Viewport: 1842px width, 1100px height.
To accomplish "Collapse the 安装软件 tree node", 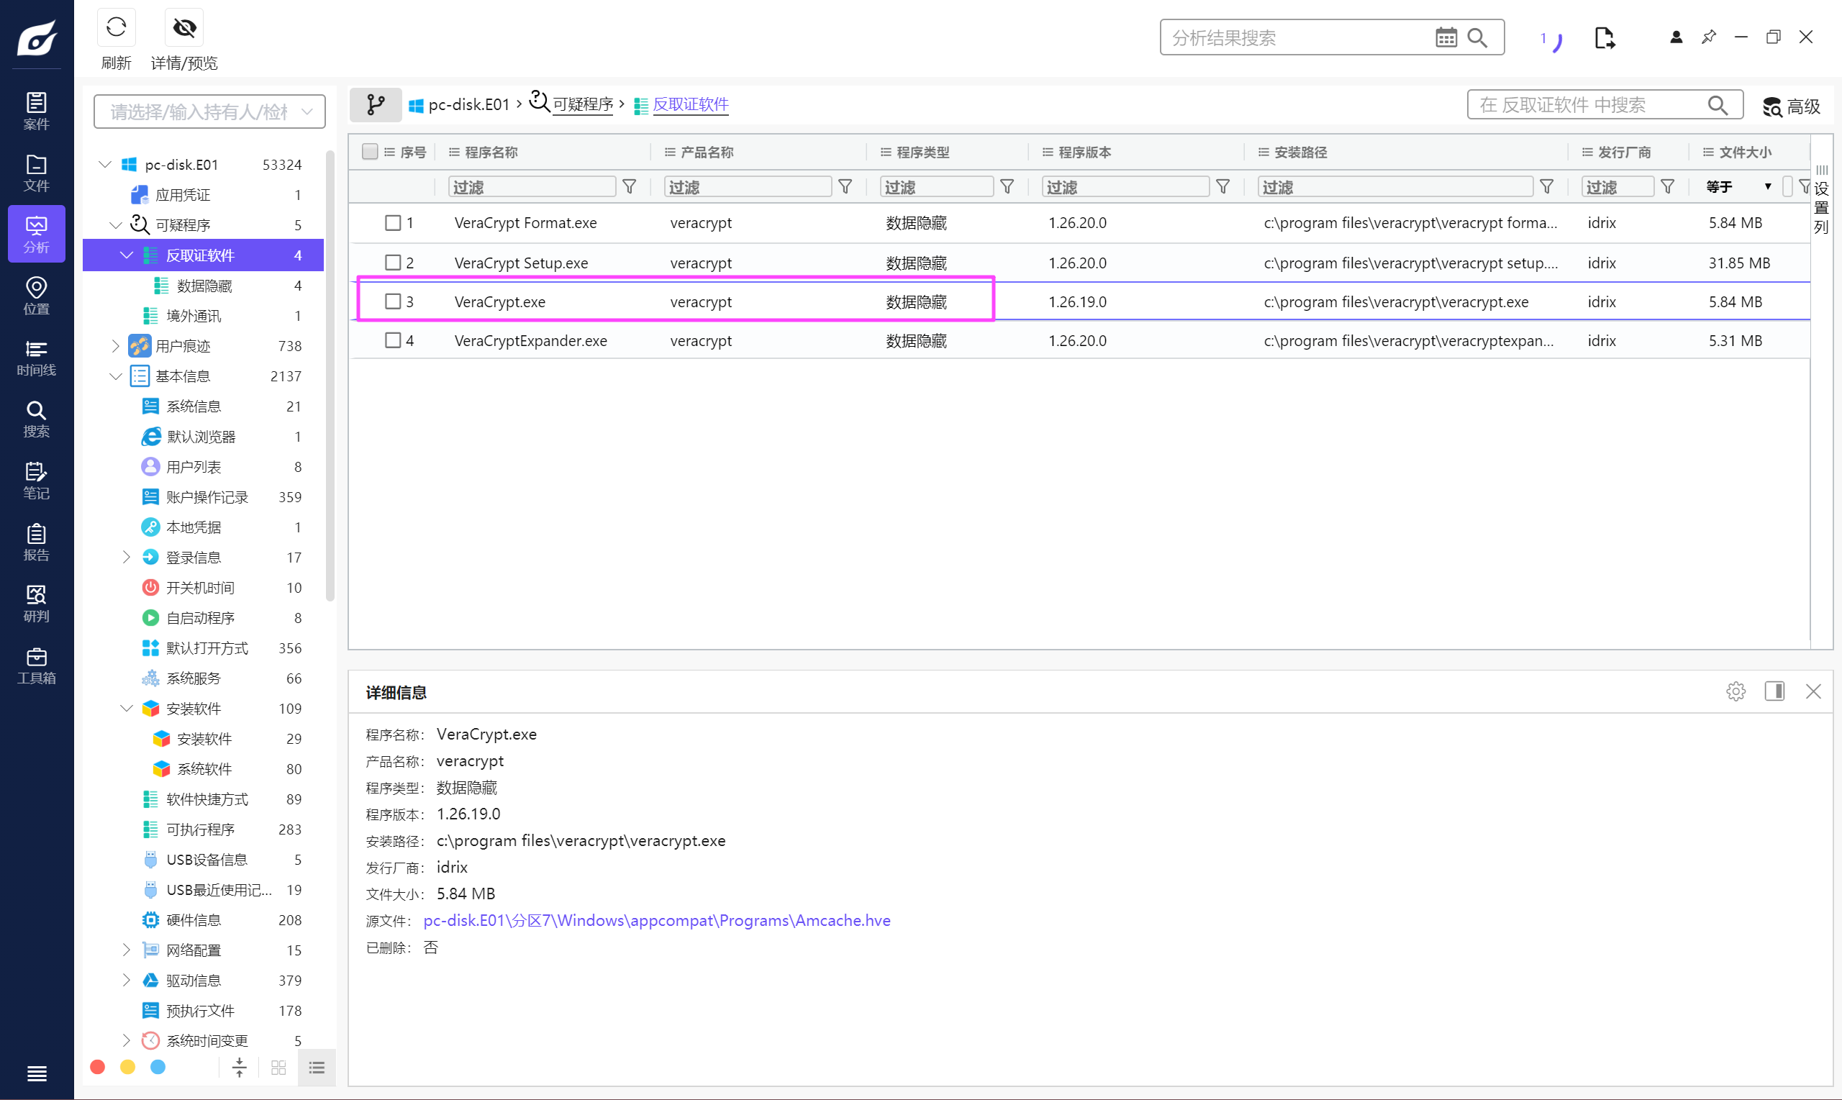I will coord(127,708).
